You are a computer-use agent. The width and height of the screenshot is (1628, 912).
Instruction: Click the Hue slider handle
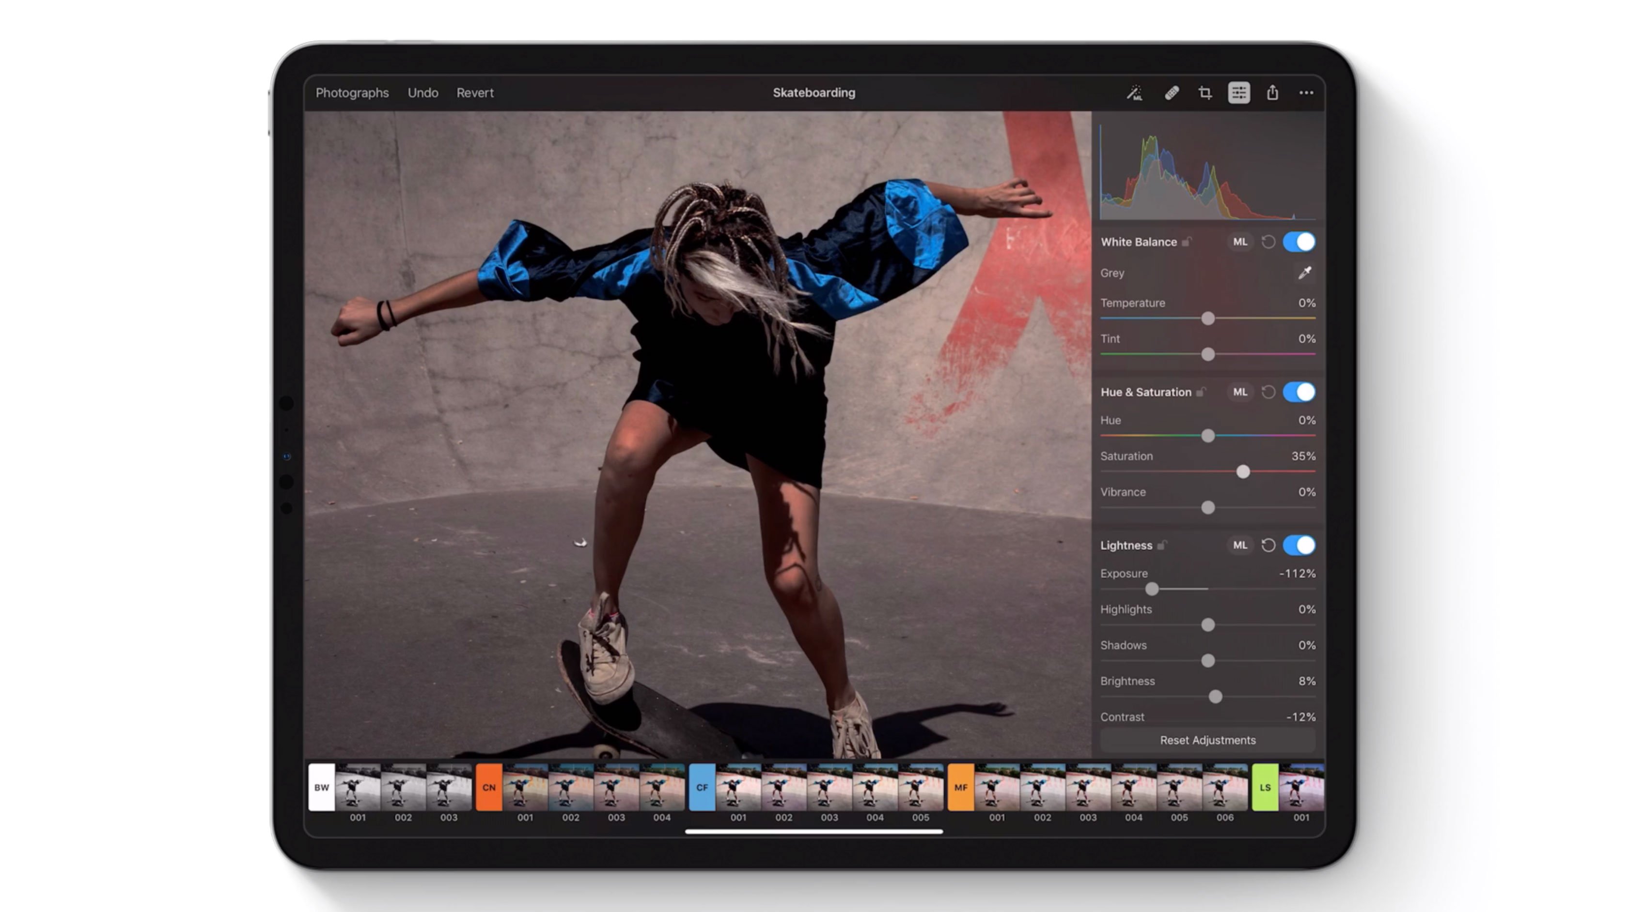click(x=1208, y=436)
